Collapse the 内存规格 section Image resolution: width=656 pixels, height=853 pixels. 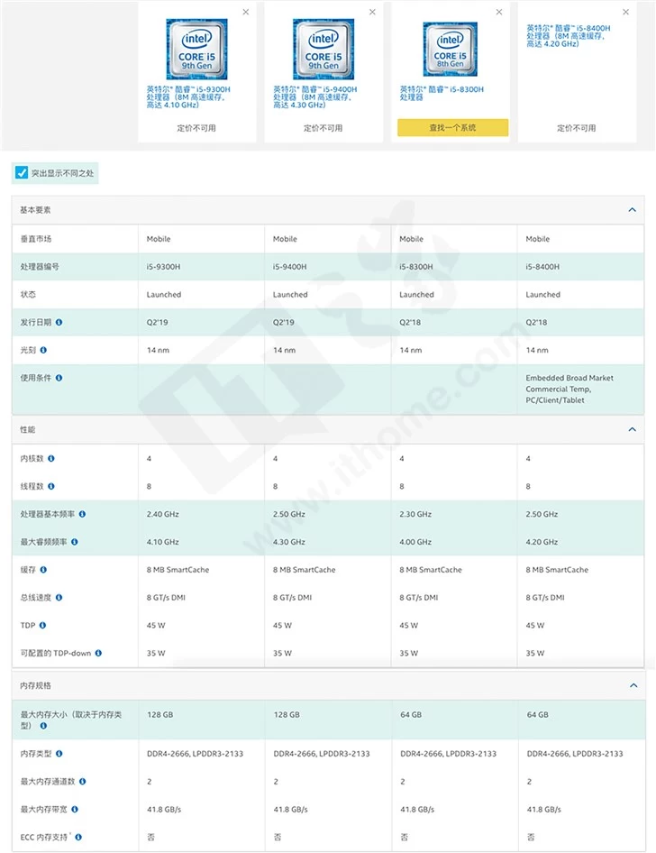(x=633, y=686)
